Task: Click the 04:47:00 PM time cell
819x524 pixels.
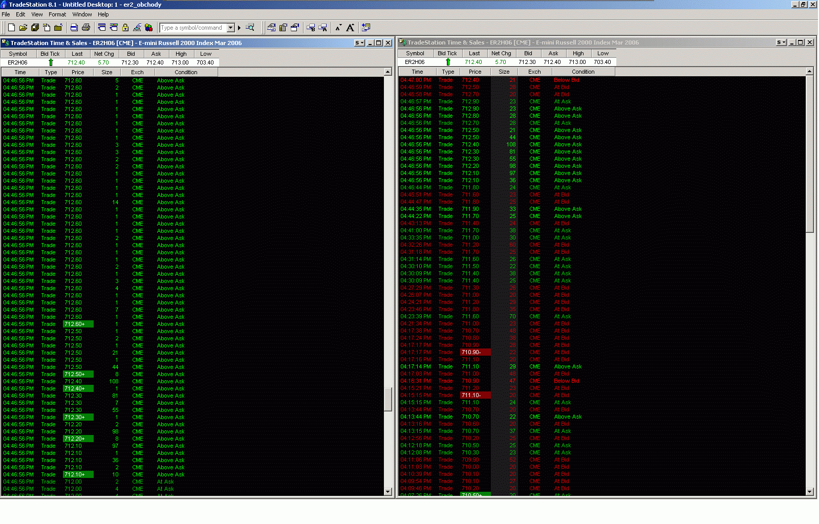Action: point(416,80)
